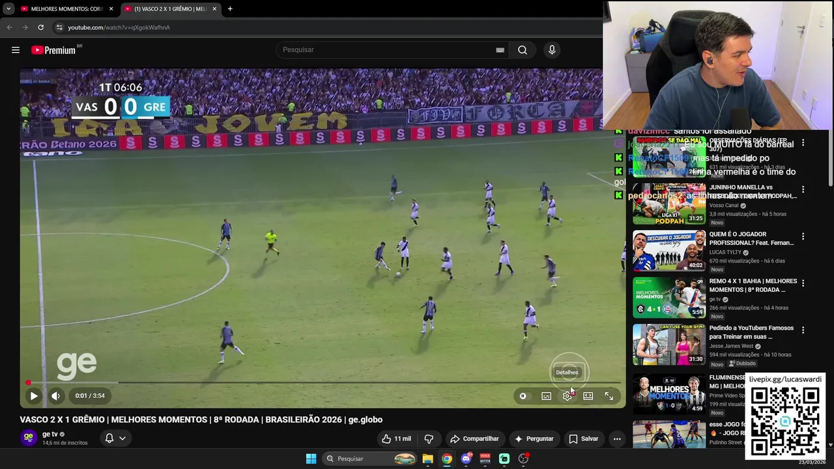The image size is (834, 469).
Task: Click the search magnifier button
Action: pyautogui.click(x=523, y=50)
